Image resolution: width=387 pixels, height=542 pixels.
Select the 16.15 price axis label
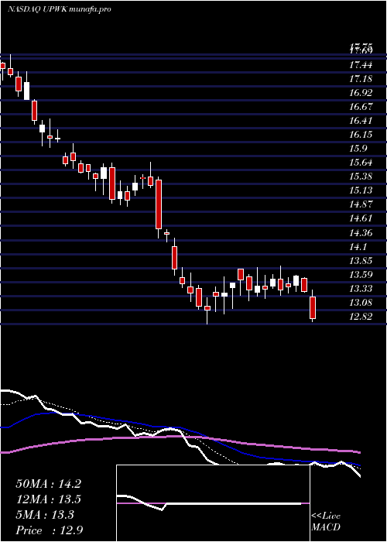click(361, 135)
